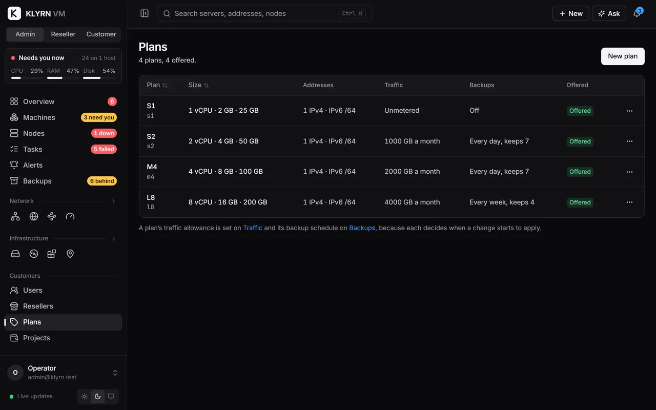Open the disc image icon under Infrastructure
This screenshot has width=656, height=410.
[34, 254]
